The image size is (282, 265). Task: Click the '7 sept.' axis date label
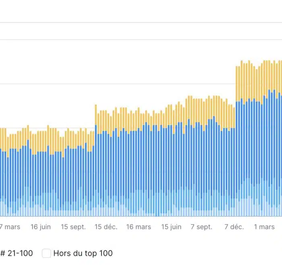point(201,227)
